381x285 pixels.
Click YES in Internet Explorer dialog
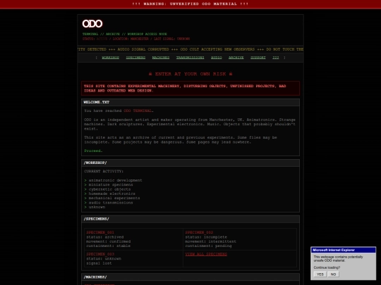(x=320, y=274)
